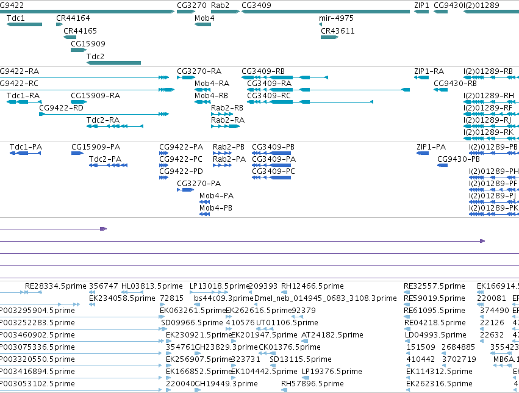Select the SD13115.5prime EST label
This screenshot has width=519, height=393.
[301, 359]
